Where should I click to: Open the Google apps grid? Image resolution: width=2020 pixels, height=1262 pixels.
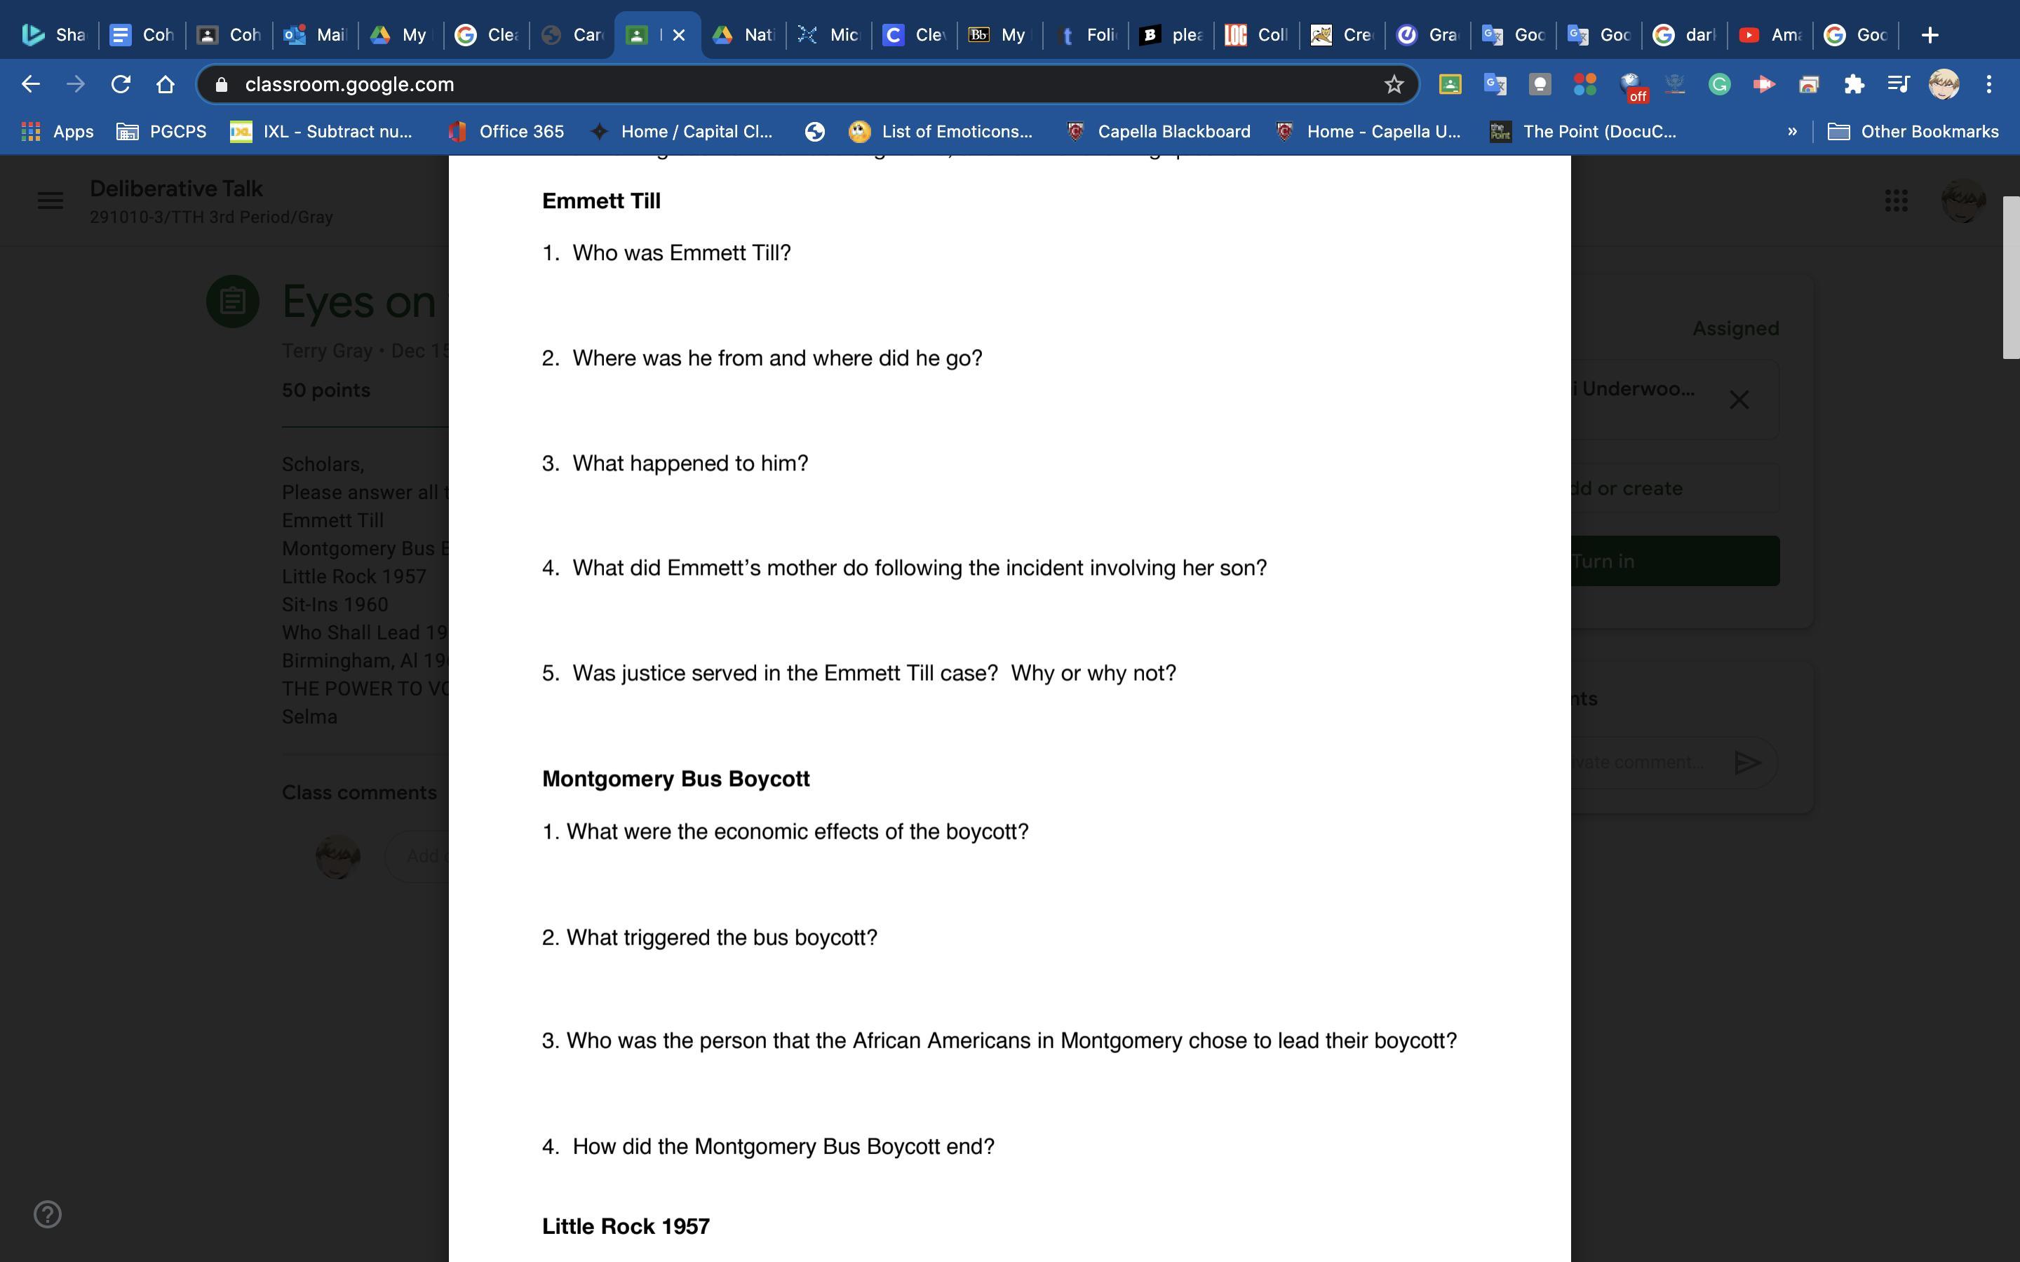tap(1896, 201)
